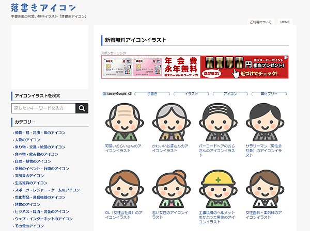Click the Ads by Google label
The width and height of the screenshot is (310, 231).
tap(117, 94)
